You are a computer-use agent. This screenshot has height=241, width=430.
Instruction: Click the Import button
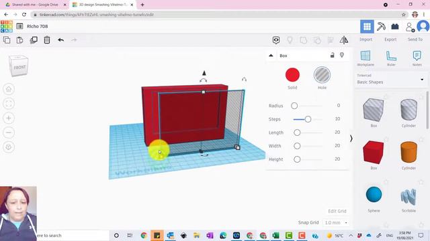point(365,39)
